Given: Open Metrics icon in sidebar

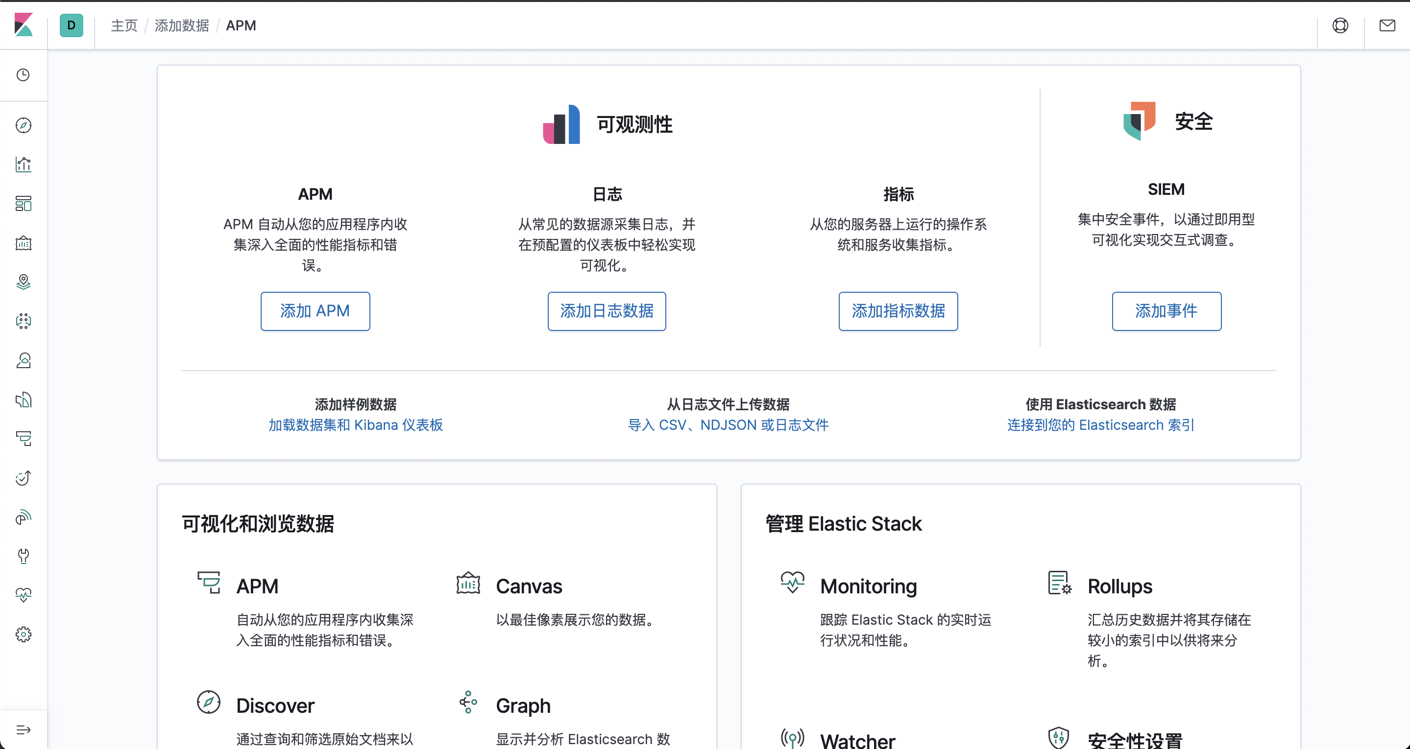Looking at the screenshot, I should 23,360.
